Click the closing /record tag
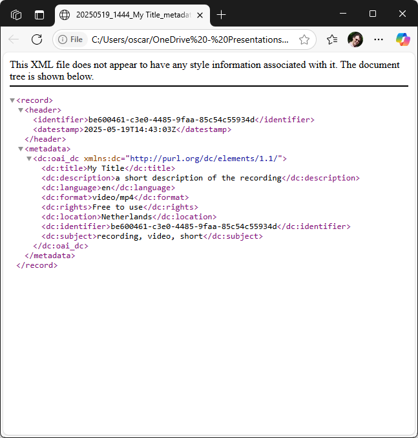Viewport: 418px width, 438px height. [x=37, y=265]
